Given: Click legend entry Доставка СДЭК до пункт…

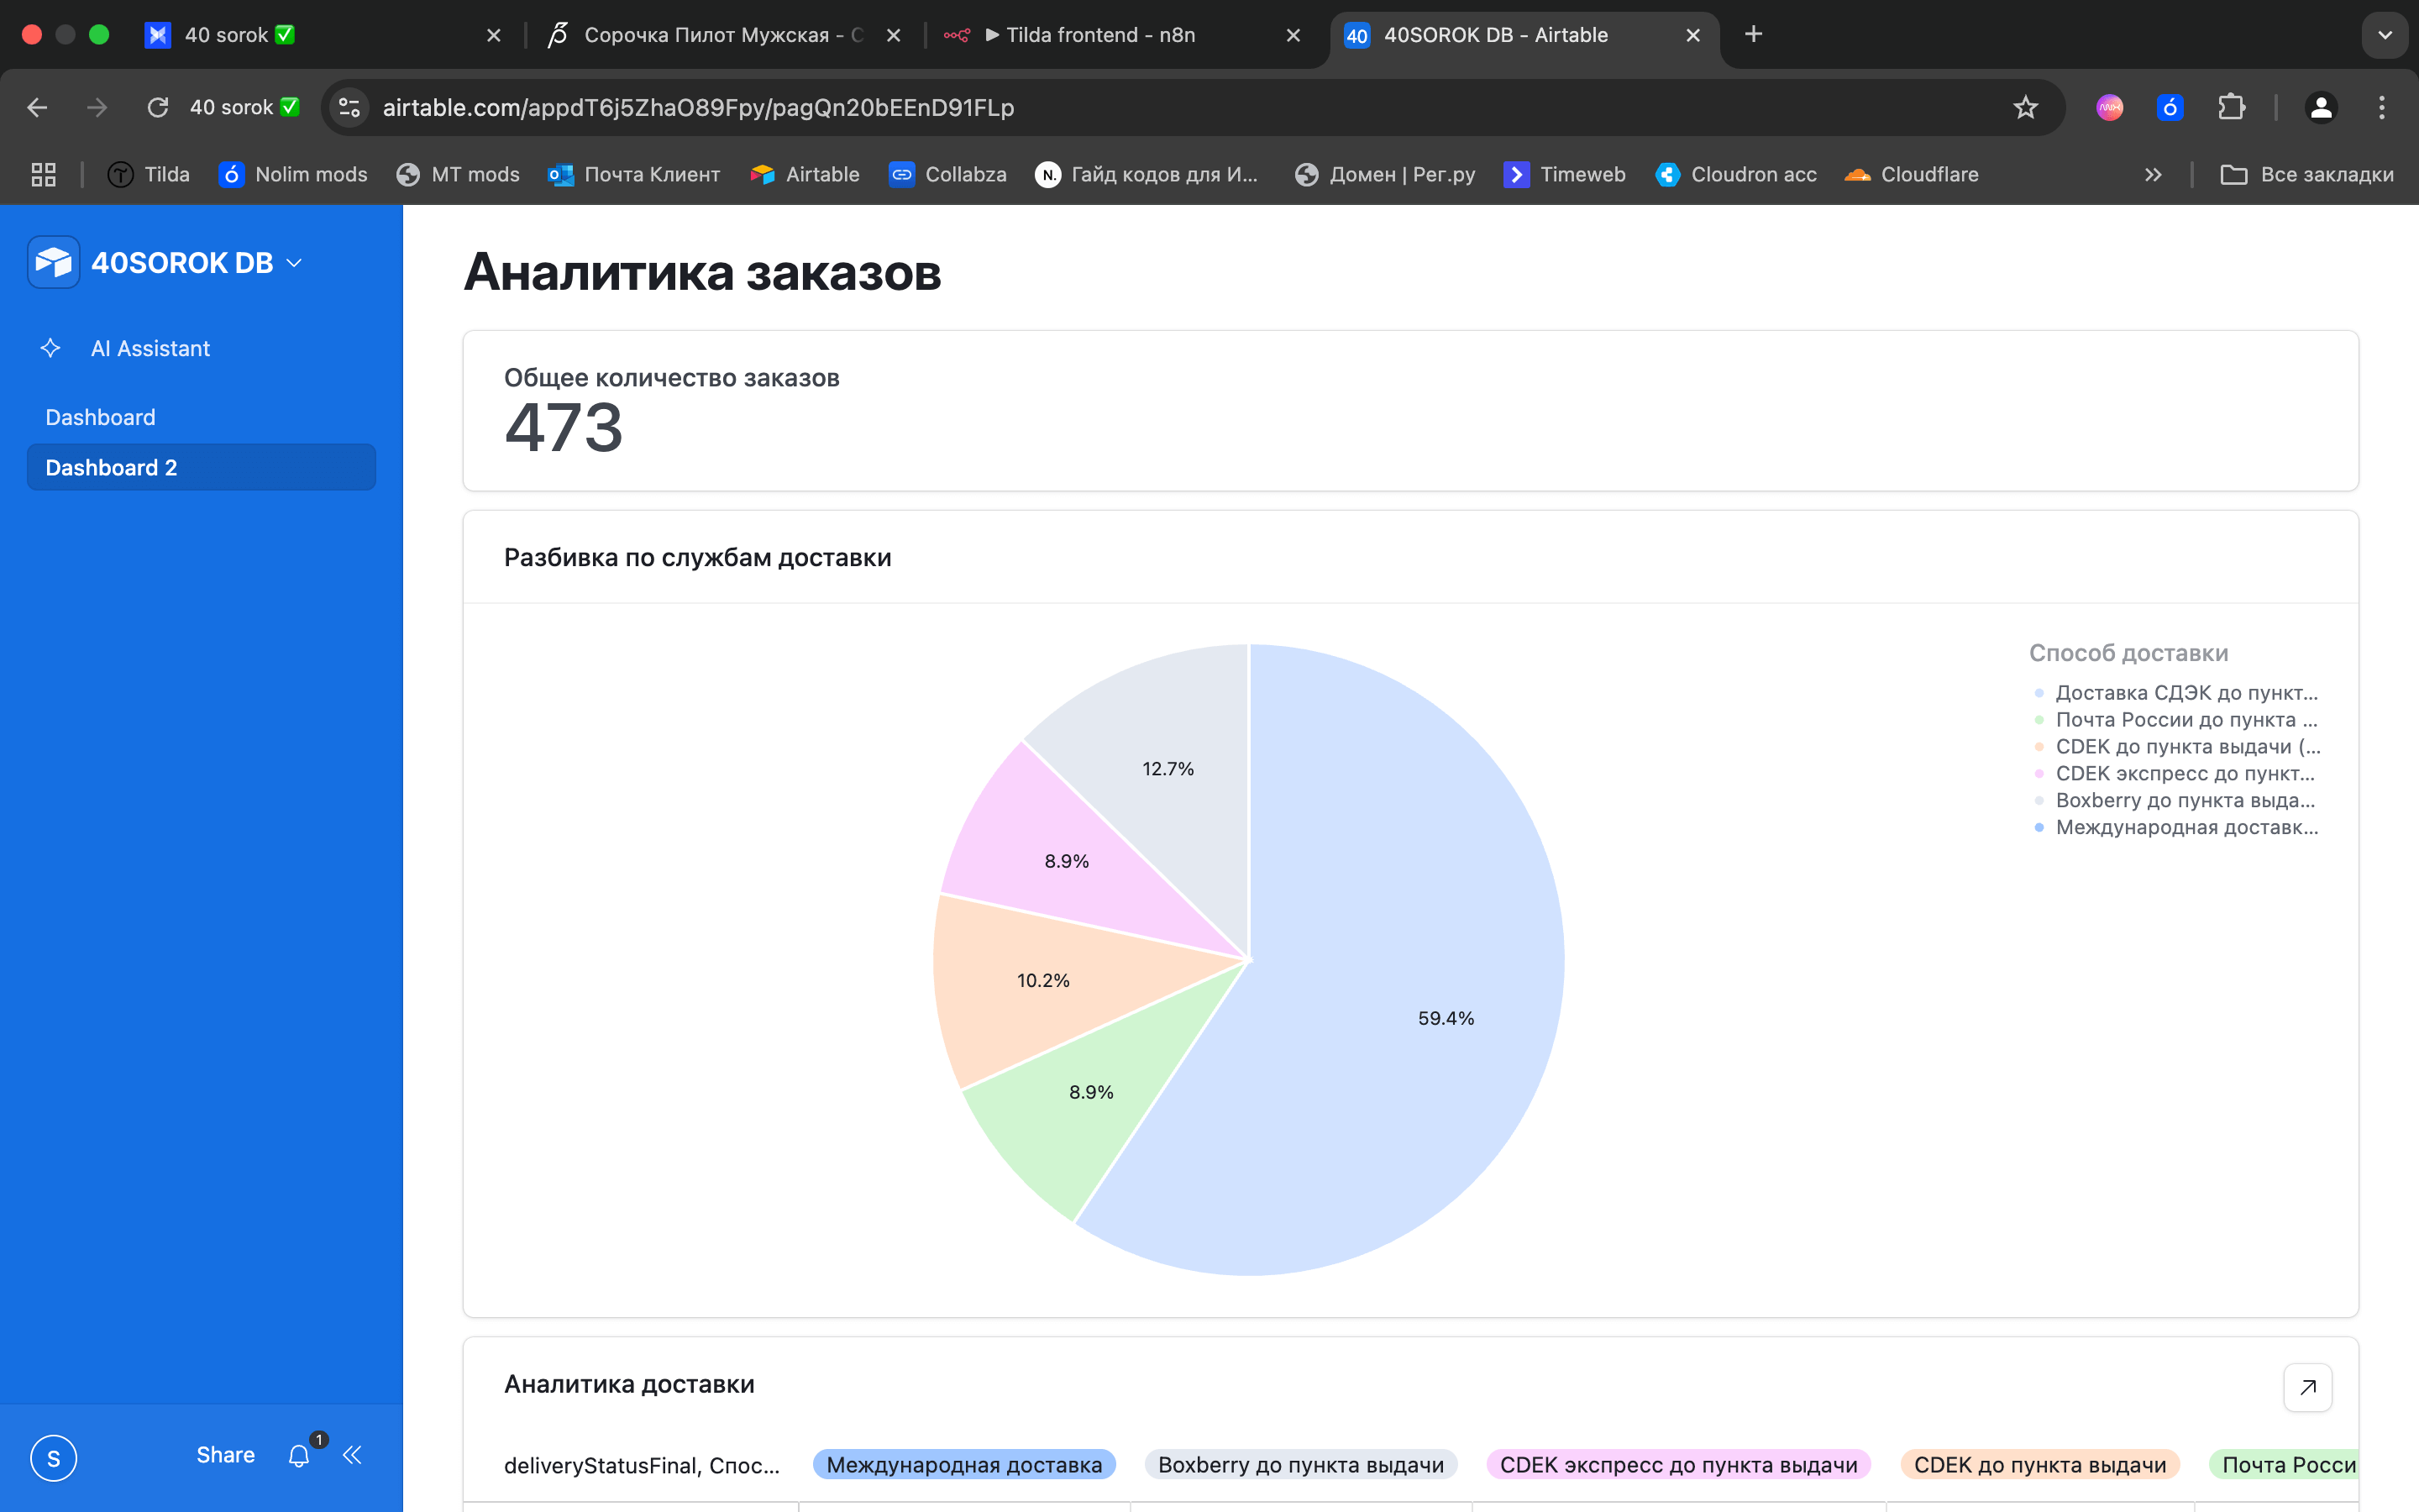Looking at the screenshot, I should coord(2176,692).
